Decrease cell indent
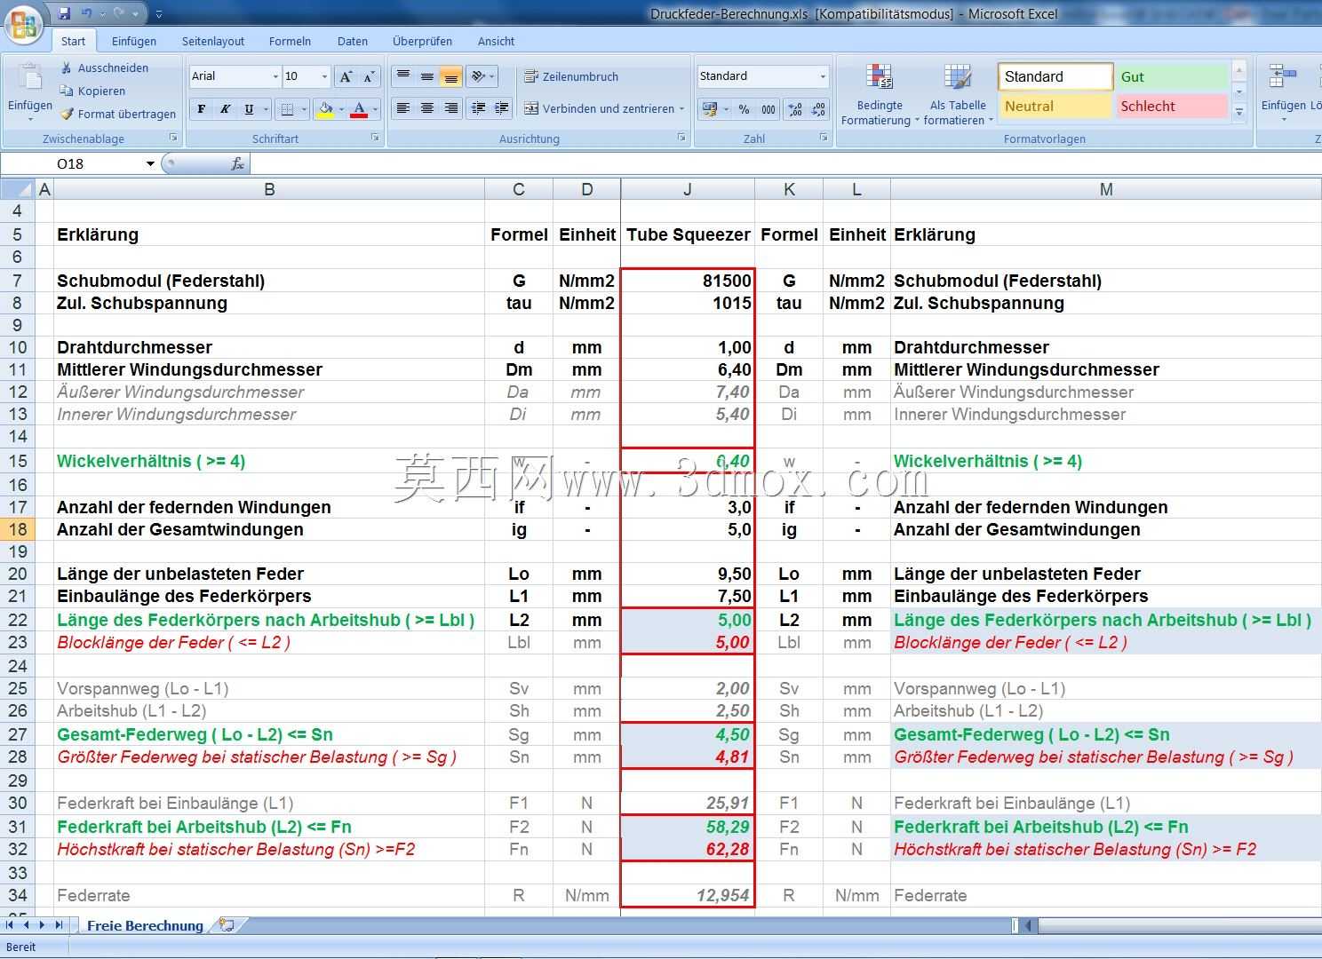Screen dimensions: 1322x959 478,108
